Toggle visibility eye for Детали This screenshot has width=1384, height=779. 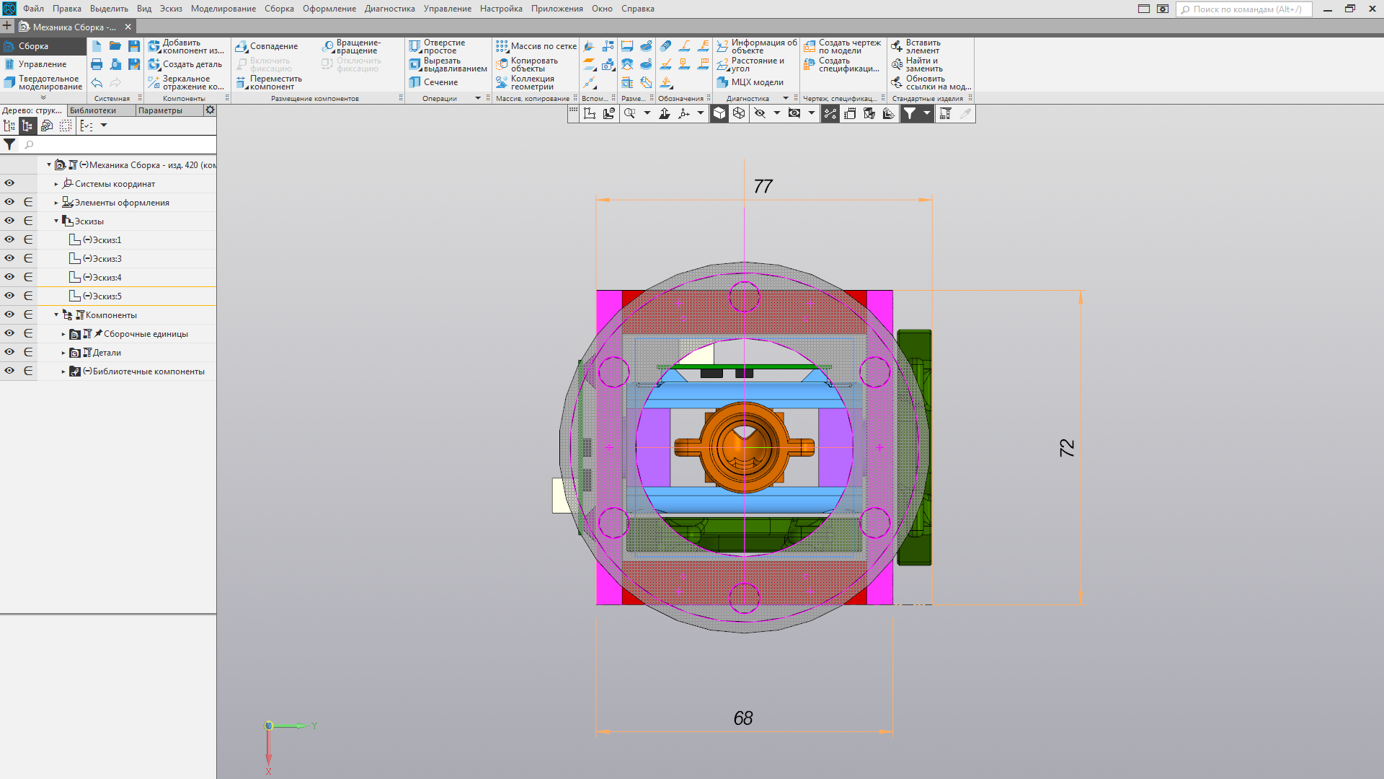tap(9, 352)
